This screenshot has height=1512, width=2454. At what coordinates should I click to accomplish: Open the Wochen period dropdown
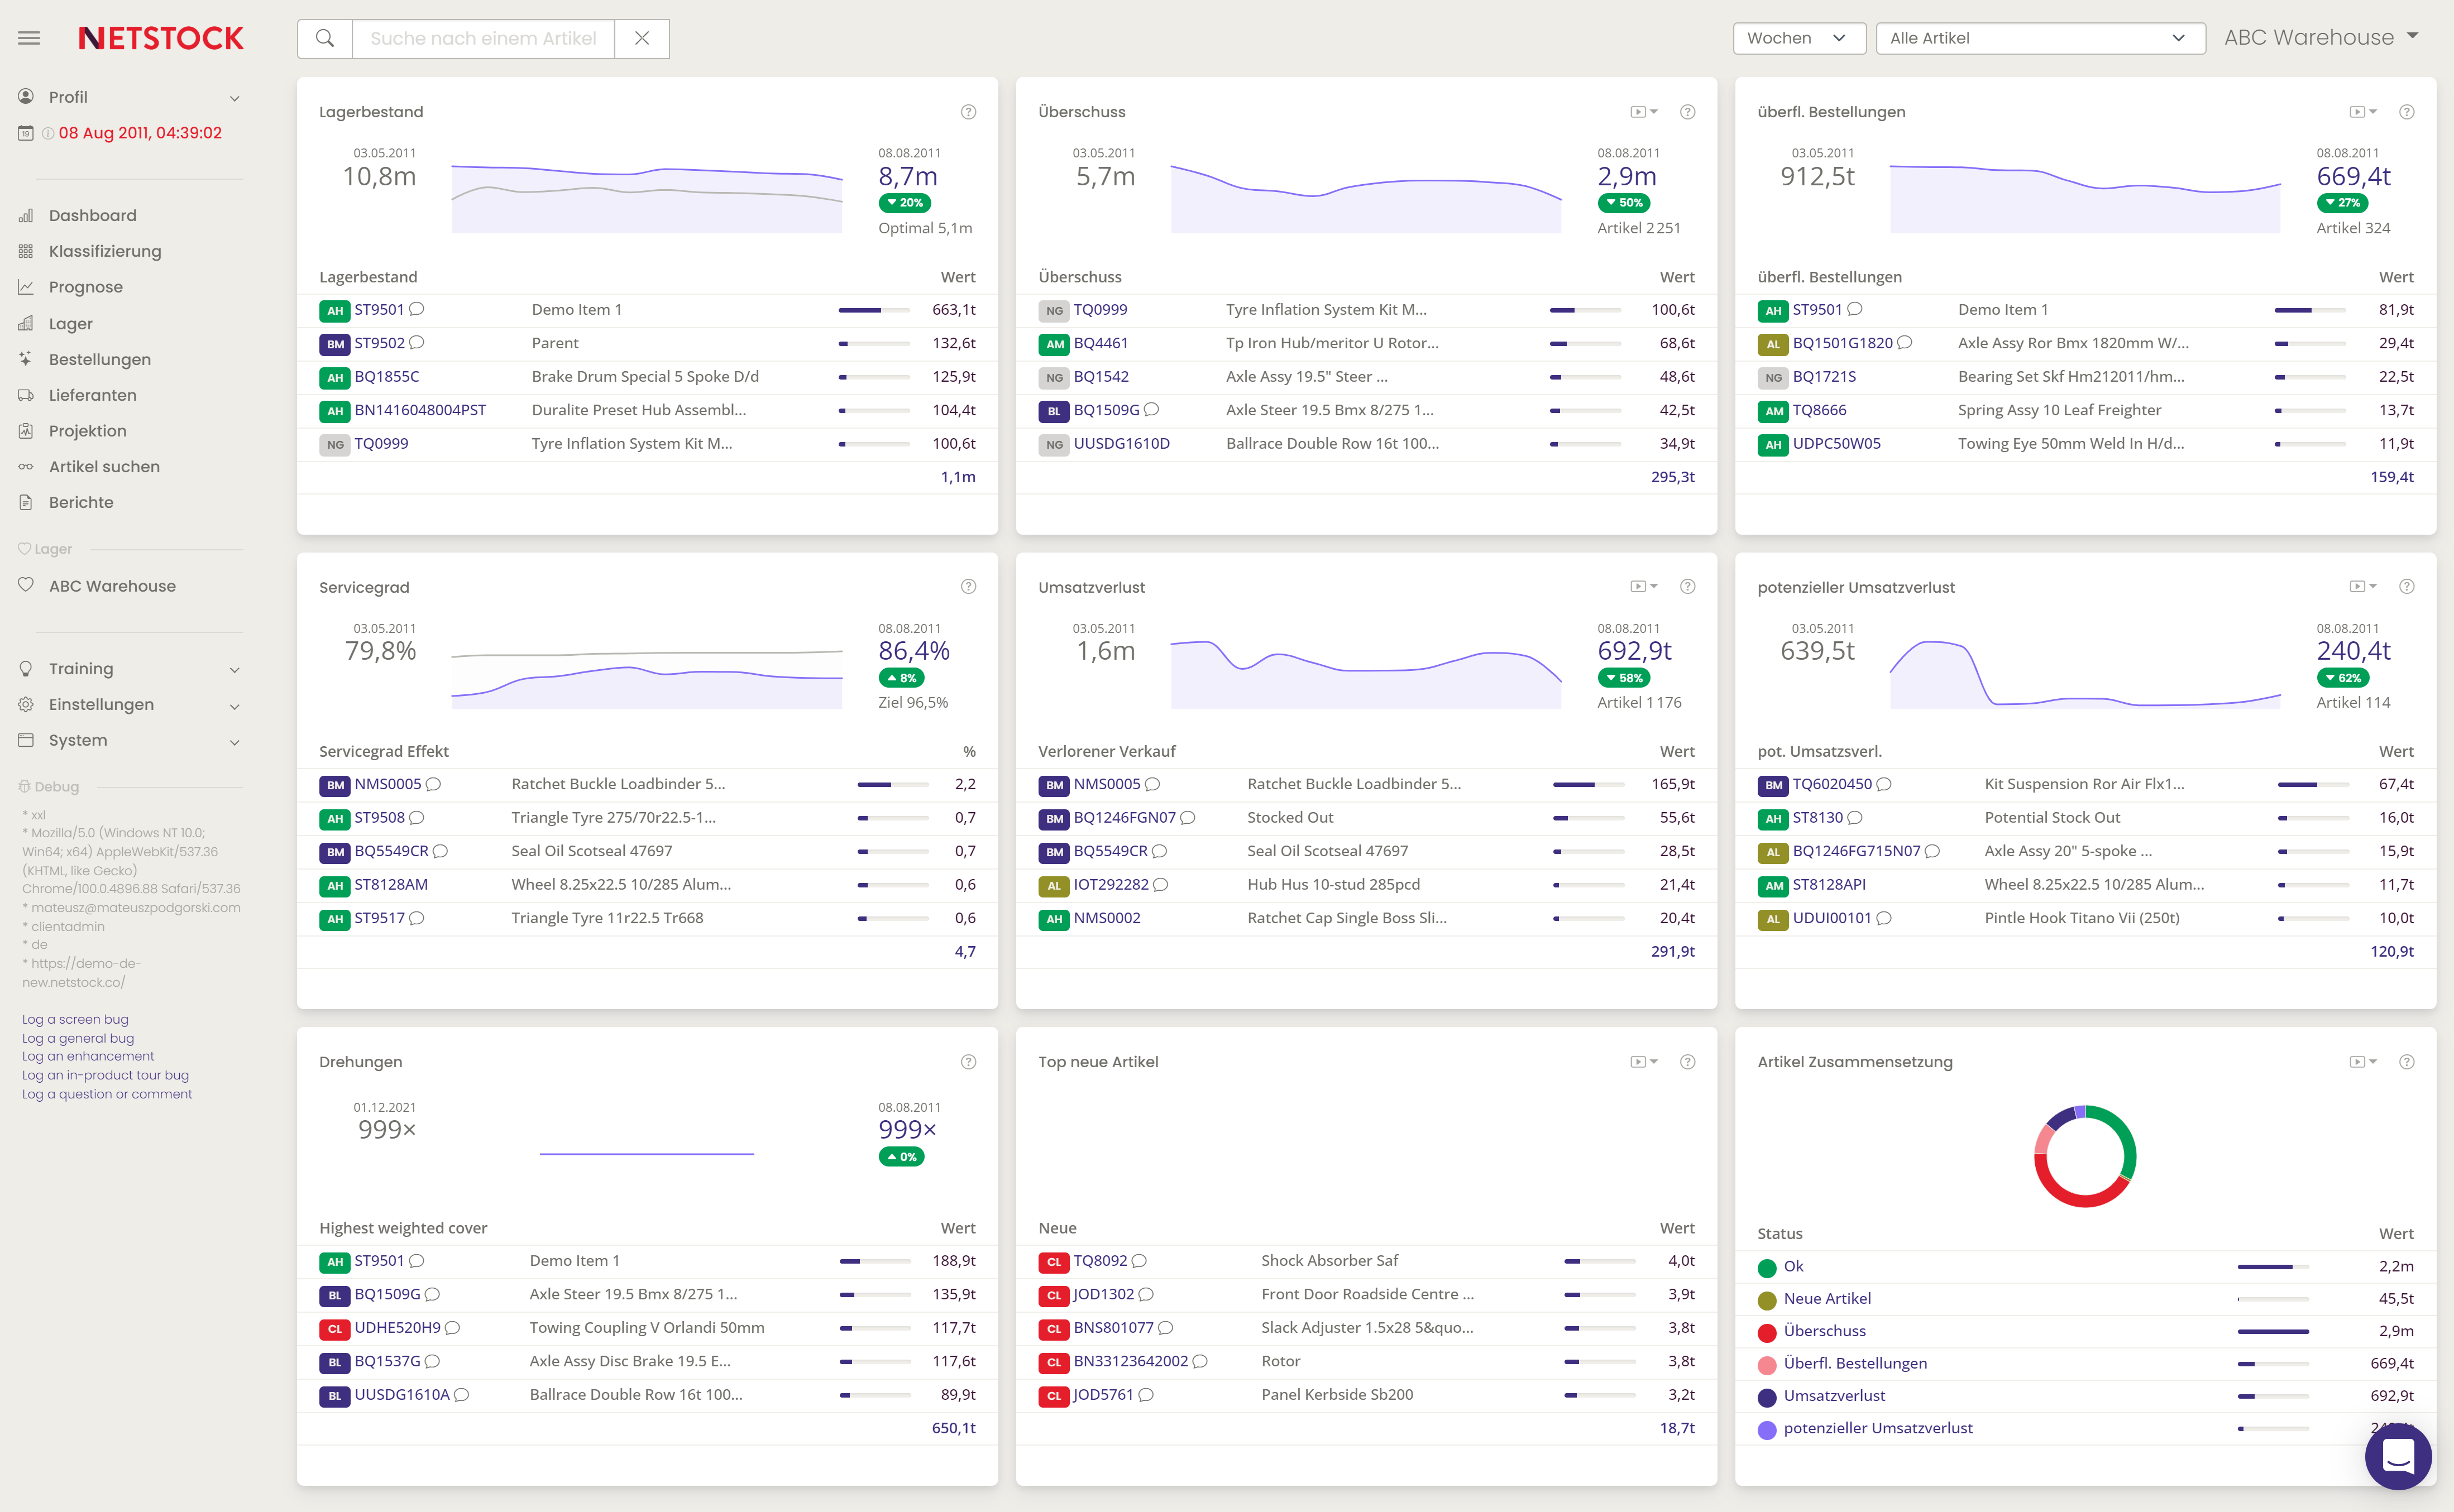pyautogui.click(x=1798, y=38)
